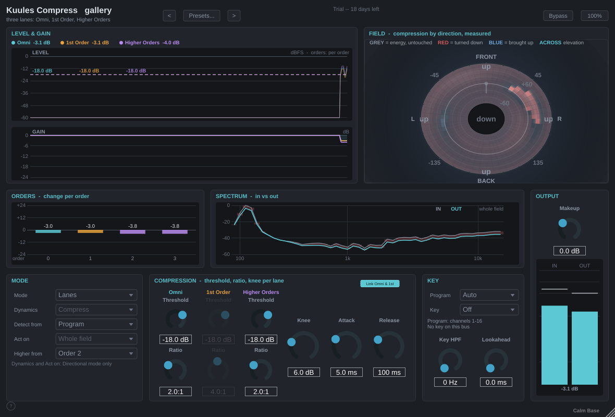Click the Attack 5.0 ms value field

[347, 372]
